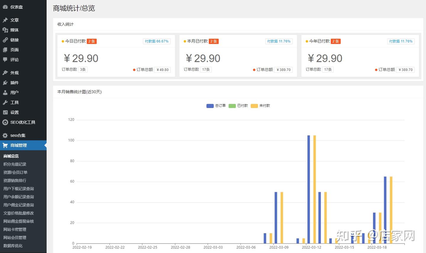Select the 插件 plugin icon in sidebar
The height and width of the screenshot is (253, 426).
(x=5, y=83)
